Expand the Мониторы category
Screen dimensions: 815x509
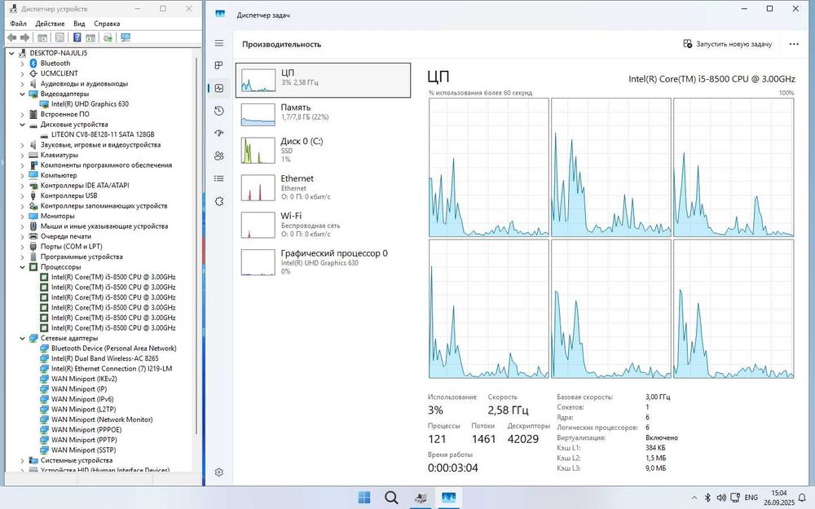point(22,216)
